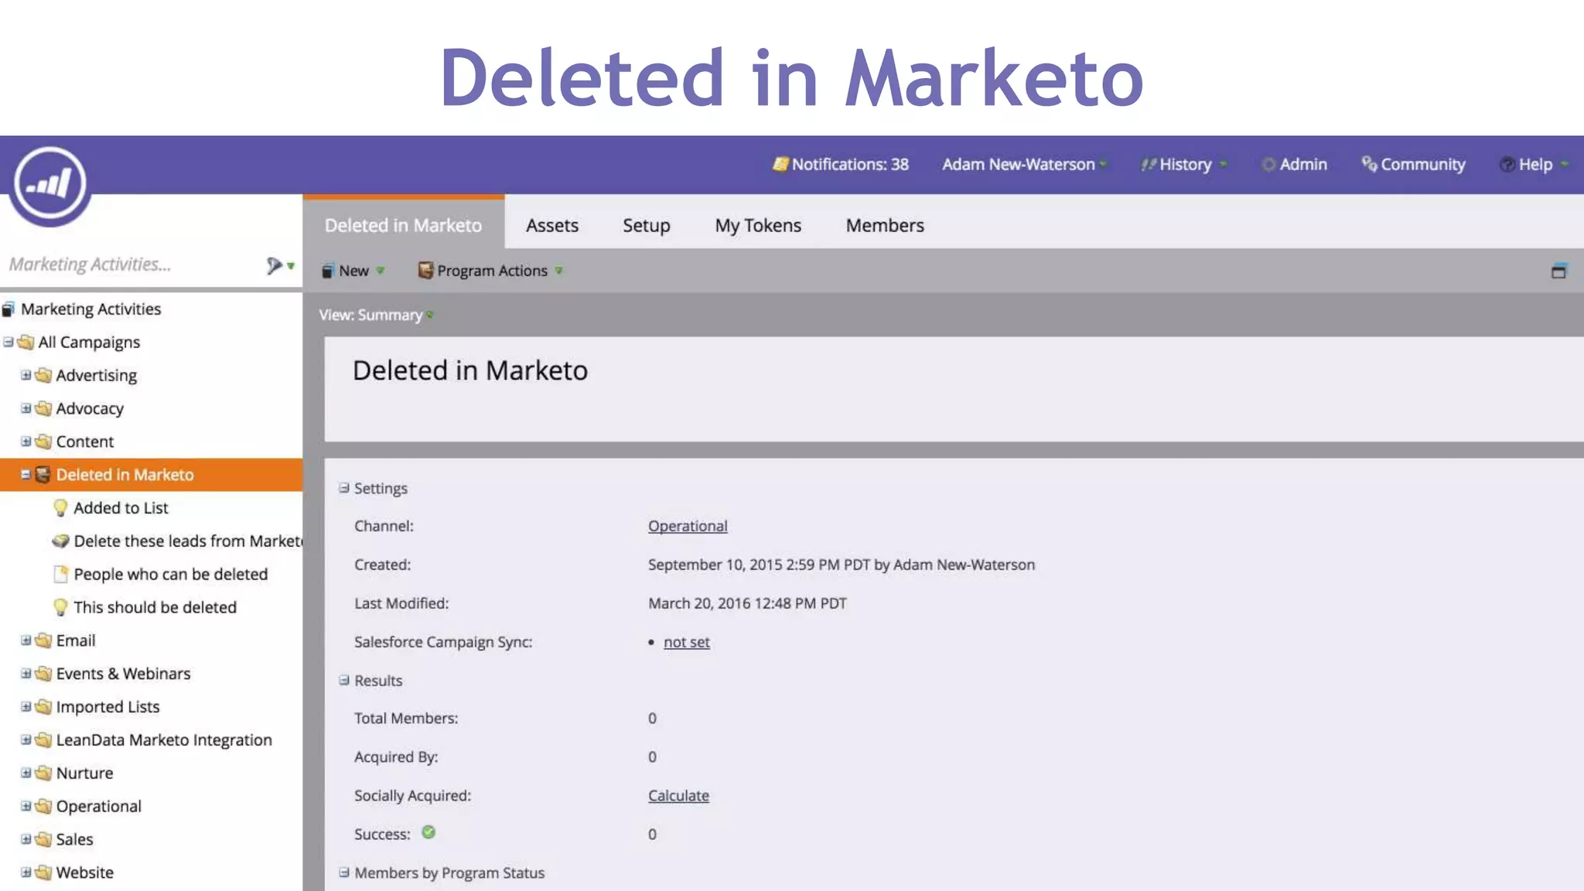Open the History menu
Screen dimensions: 1584x891
tap(1184, 165)
